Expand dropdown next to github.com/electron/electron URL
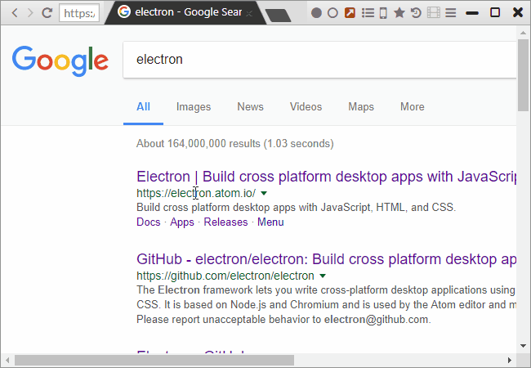Viewport: 531px width, 368px height. click(323, 276)
